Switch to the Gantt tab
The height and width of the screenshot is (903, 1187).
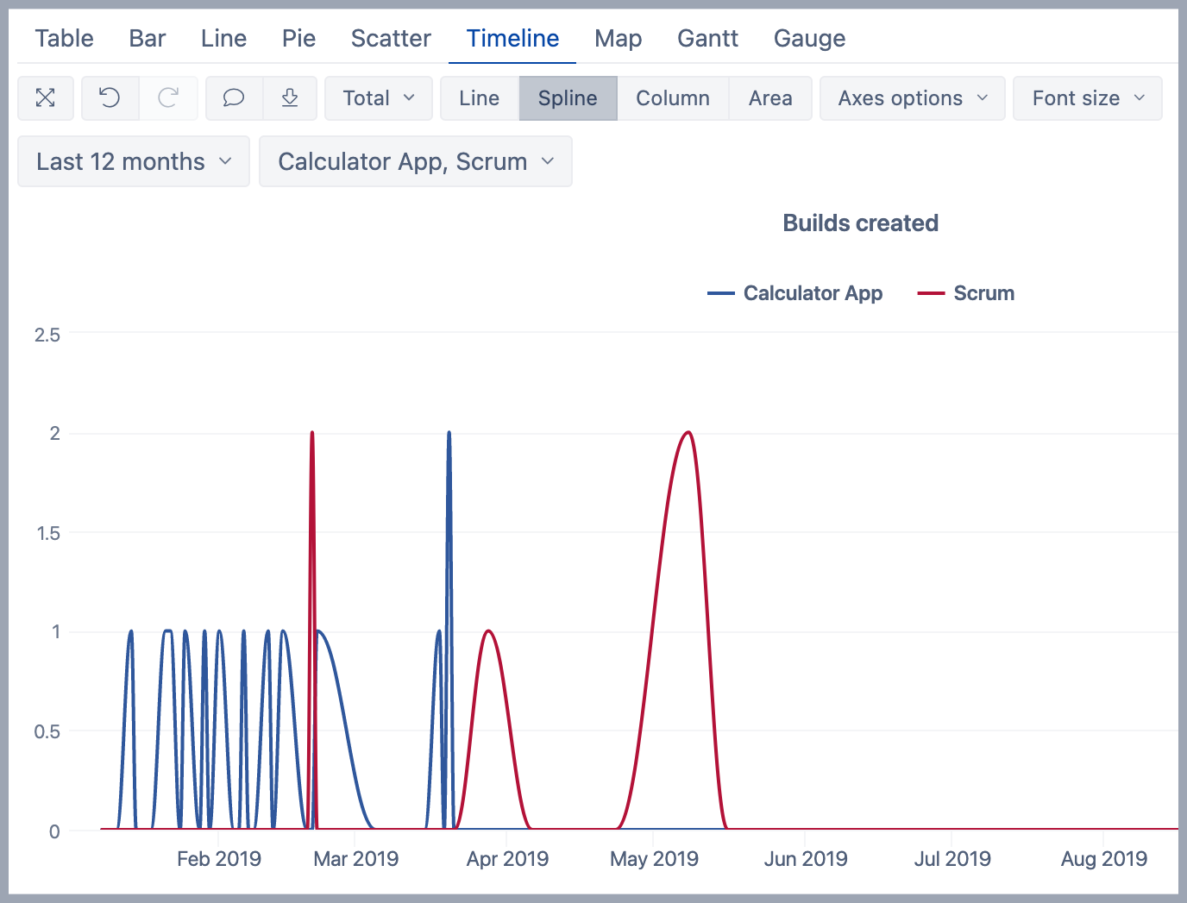[707, 38]
